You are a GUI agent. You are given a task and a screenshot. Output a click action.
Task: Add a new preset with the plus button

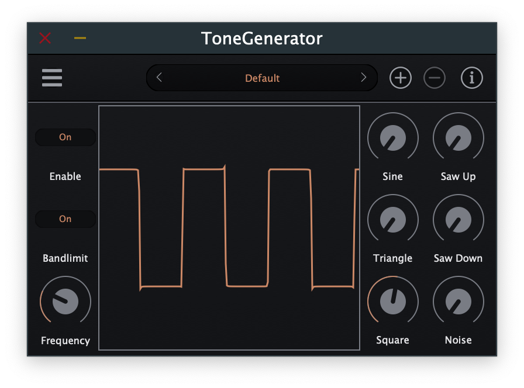click(400, 77)
